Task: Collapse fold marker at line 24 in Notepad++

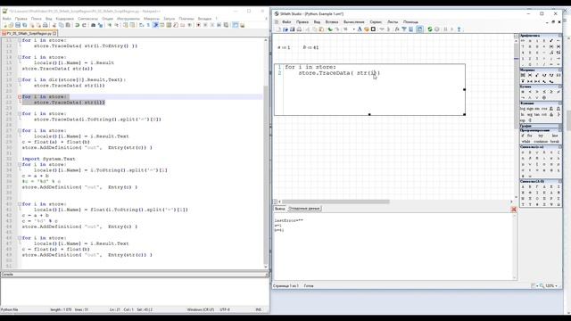Action: [20, 113]
